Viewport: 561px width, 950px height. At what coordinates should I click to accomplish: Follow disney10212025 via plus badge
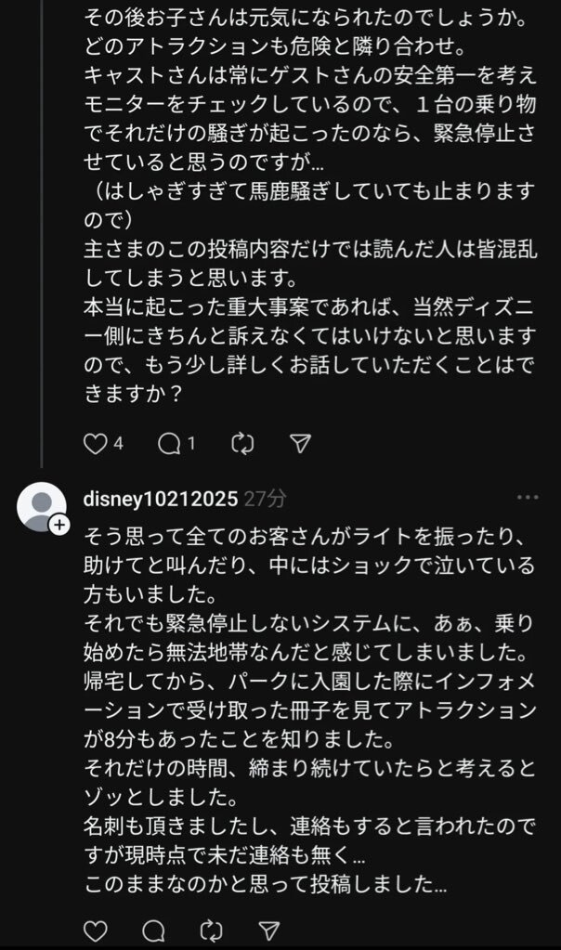(x=59, y=525)
